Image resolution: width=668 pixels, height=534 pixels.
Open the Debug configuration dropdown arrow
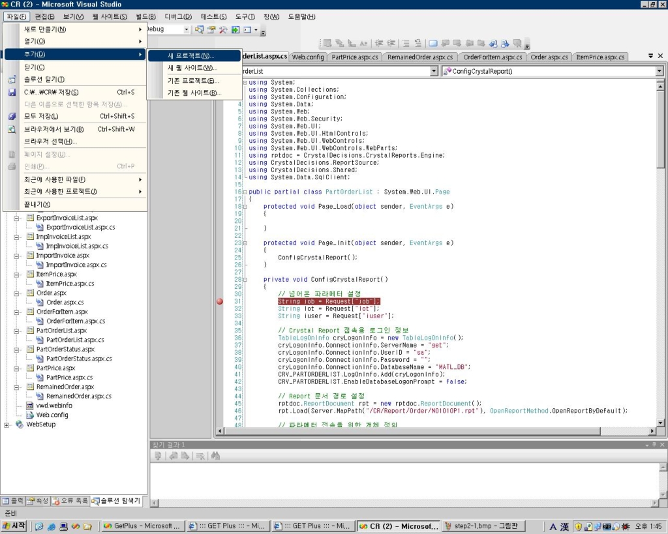coord(186,29)
